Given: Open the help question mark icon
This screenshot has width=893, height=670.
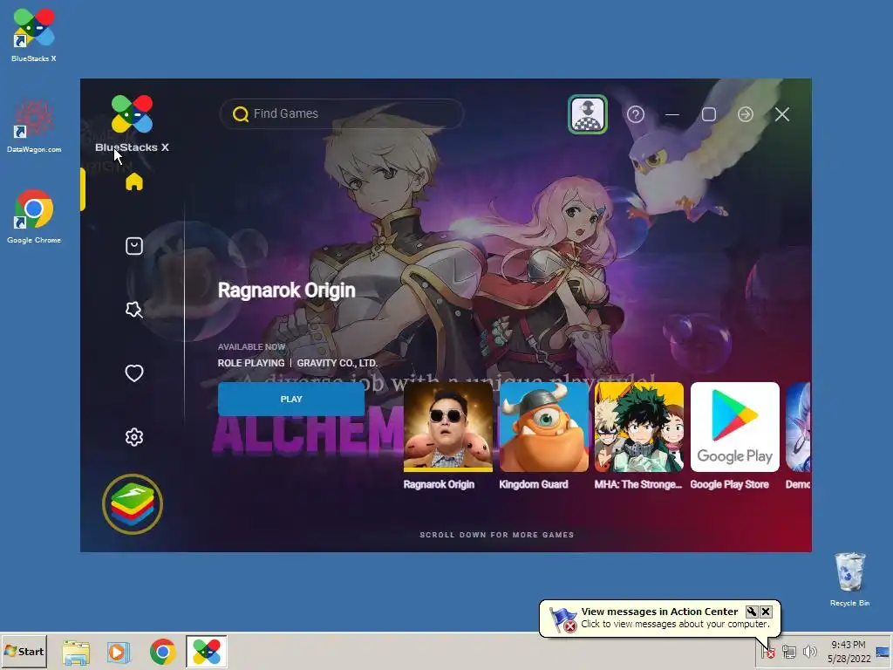Looking at the screenshot, I should pos(636,114).
